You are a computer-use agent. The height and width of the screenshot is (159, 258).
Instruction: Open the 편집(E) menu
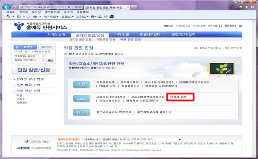[x=24, y=12]
